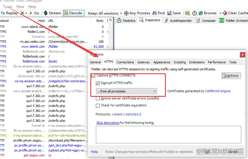Switch to the Inspectors tab
The image size is (248, 159).
pyautogui.click(x=149, y=20)
